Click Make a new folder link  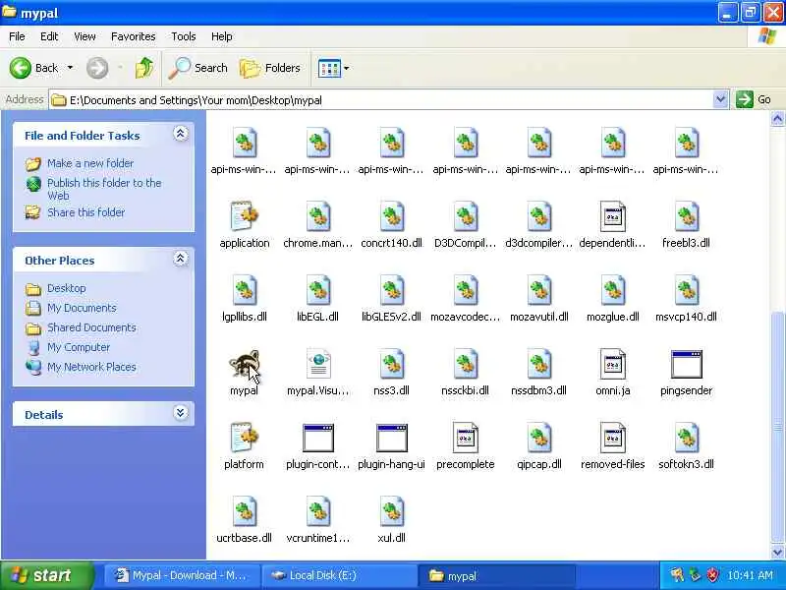pyautogui.click(x=90, y=163)
